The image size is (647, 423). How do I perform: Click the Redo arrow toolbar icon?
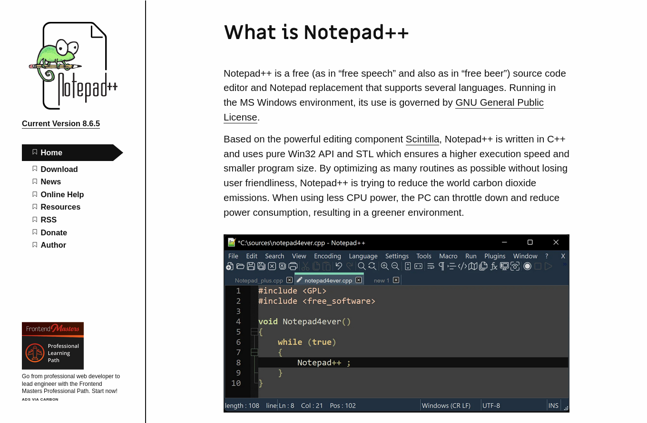(x=350, y=266)
